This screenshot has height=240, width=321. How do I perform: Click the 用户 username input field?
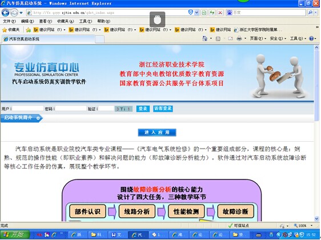click(28, 109)
